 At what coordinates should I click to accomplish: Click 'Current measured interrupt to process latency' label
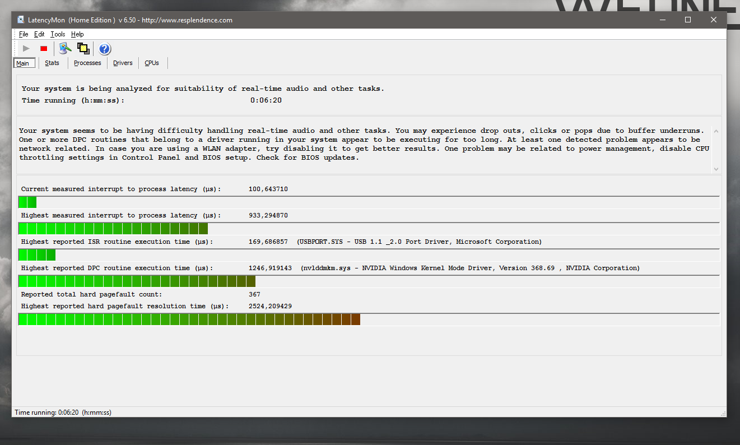tap(121, 189)
